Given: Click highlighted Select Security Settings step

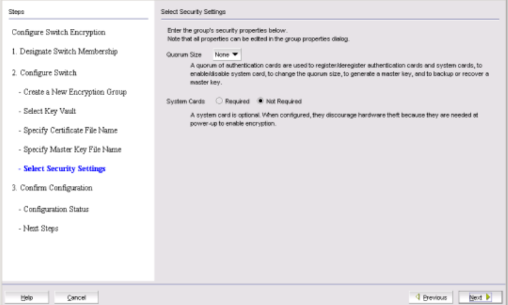Looking at the screenshot, I should pyautogui.click(x=62, y=168).
